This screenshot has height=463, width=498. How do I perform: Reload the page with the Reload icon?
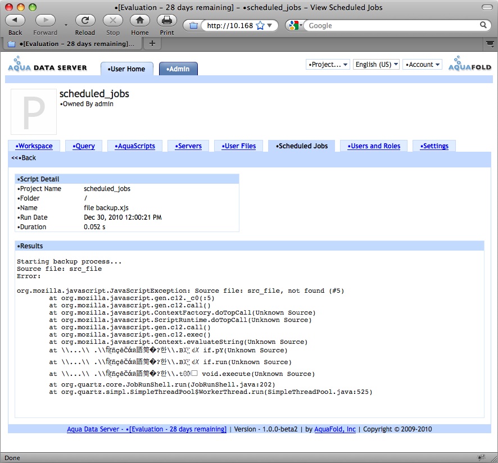pos(85,21)
